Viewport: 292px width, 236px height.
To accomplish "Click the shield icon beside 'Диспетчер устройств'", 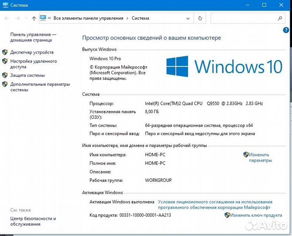I will 5,52.
